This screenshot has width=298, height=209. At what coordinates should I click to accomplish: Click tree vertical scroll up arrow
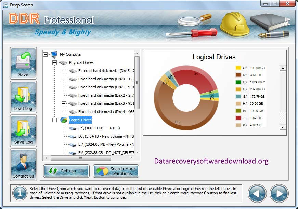click(137, 54)
